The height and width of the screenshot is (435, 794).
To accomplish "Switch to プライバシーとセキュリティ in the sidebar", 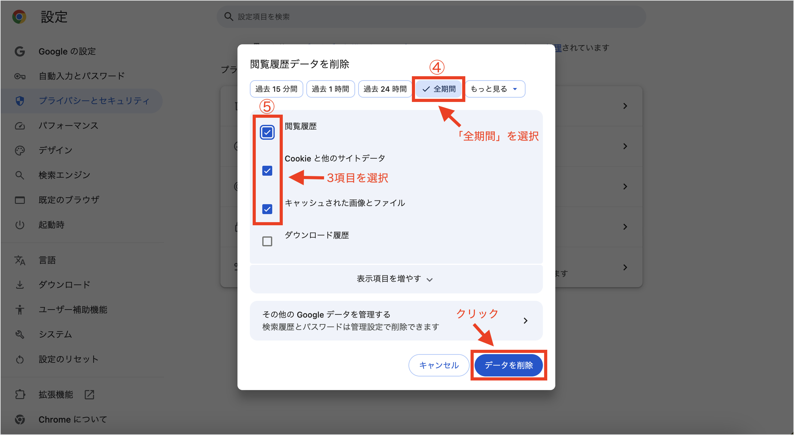I will (x=93, y=101).
